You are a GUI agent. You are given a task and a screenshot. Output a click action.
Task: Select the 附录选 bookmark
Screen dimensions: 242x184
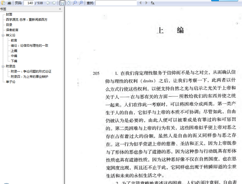pyautogui.click(x=11, y=66)
